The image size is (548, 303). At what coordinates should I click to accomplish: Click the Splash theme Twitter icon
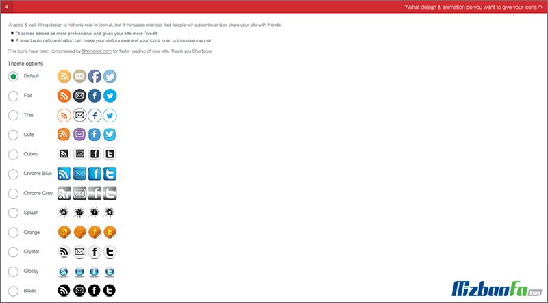coord(110,212)
